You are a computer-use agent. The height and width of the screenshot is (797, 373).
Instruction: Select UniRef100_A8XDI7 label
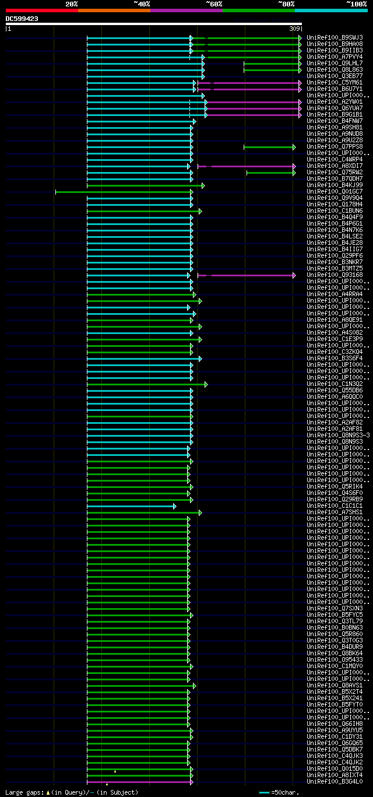point(335,166)
